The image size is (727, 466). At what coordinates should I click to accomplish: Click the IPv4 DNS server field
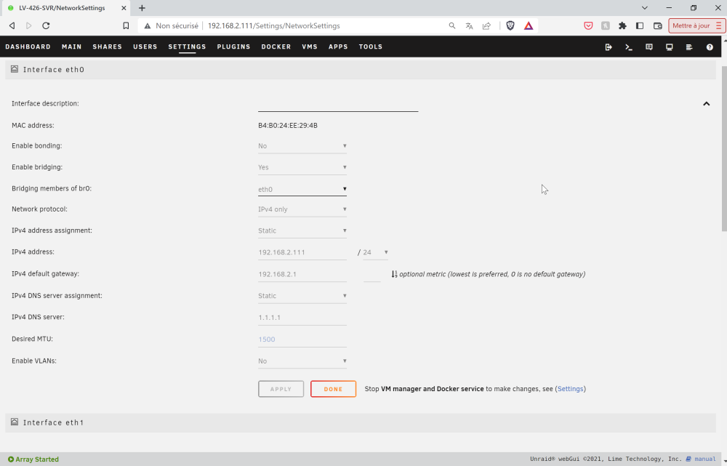point(302,318)
